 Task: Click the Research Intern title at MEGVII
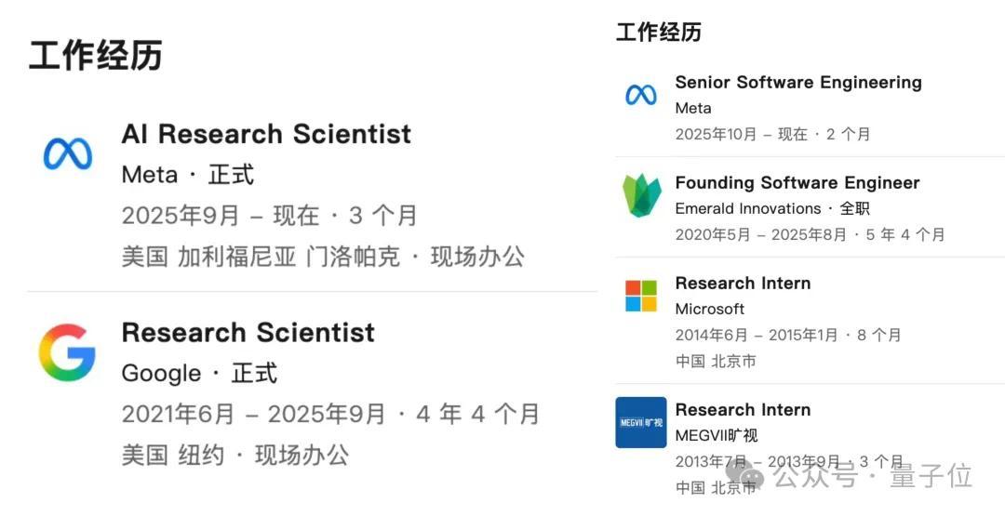[743, 410]
